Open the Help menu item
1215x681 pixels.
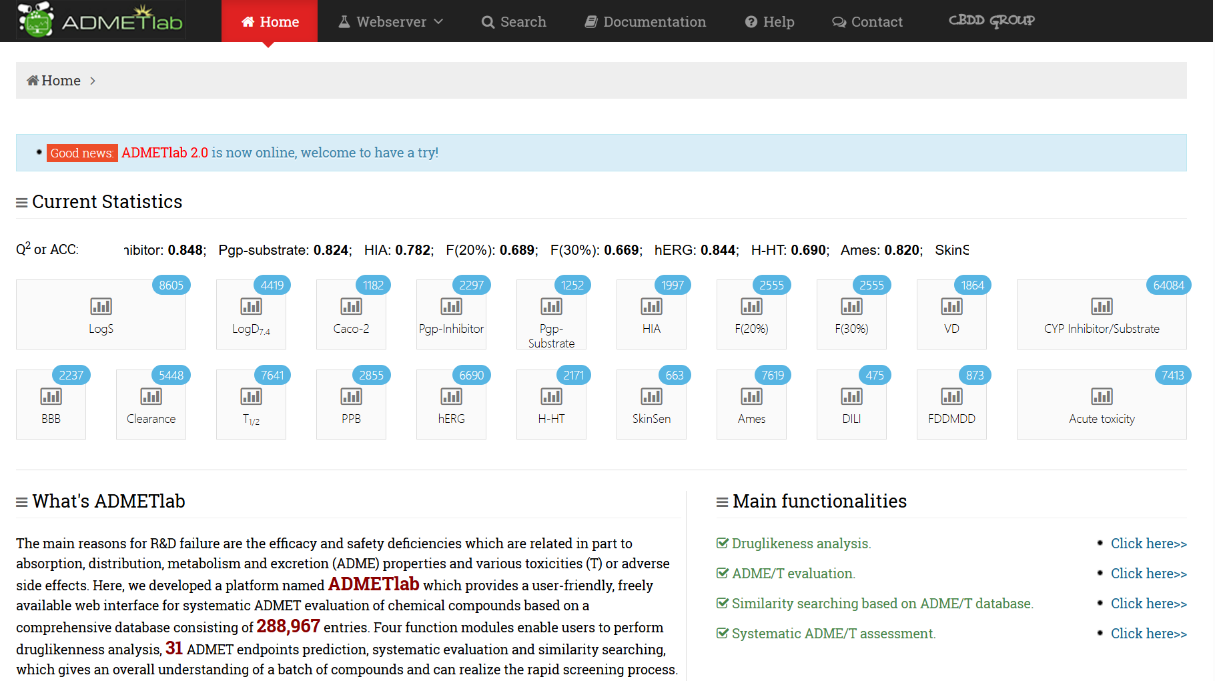coord(769,22)
